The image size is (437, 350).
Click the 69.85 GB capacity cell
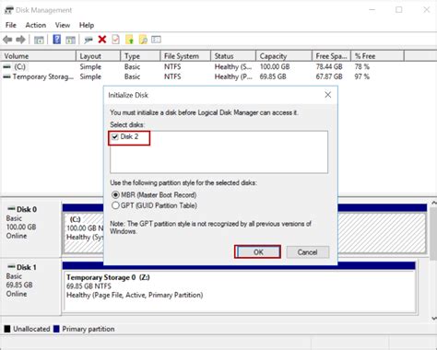pos(273,76)
